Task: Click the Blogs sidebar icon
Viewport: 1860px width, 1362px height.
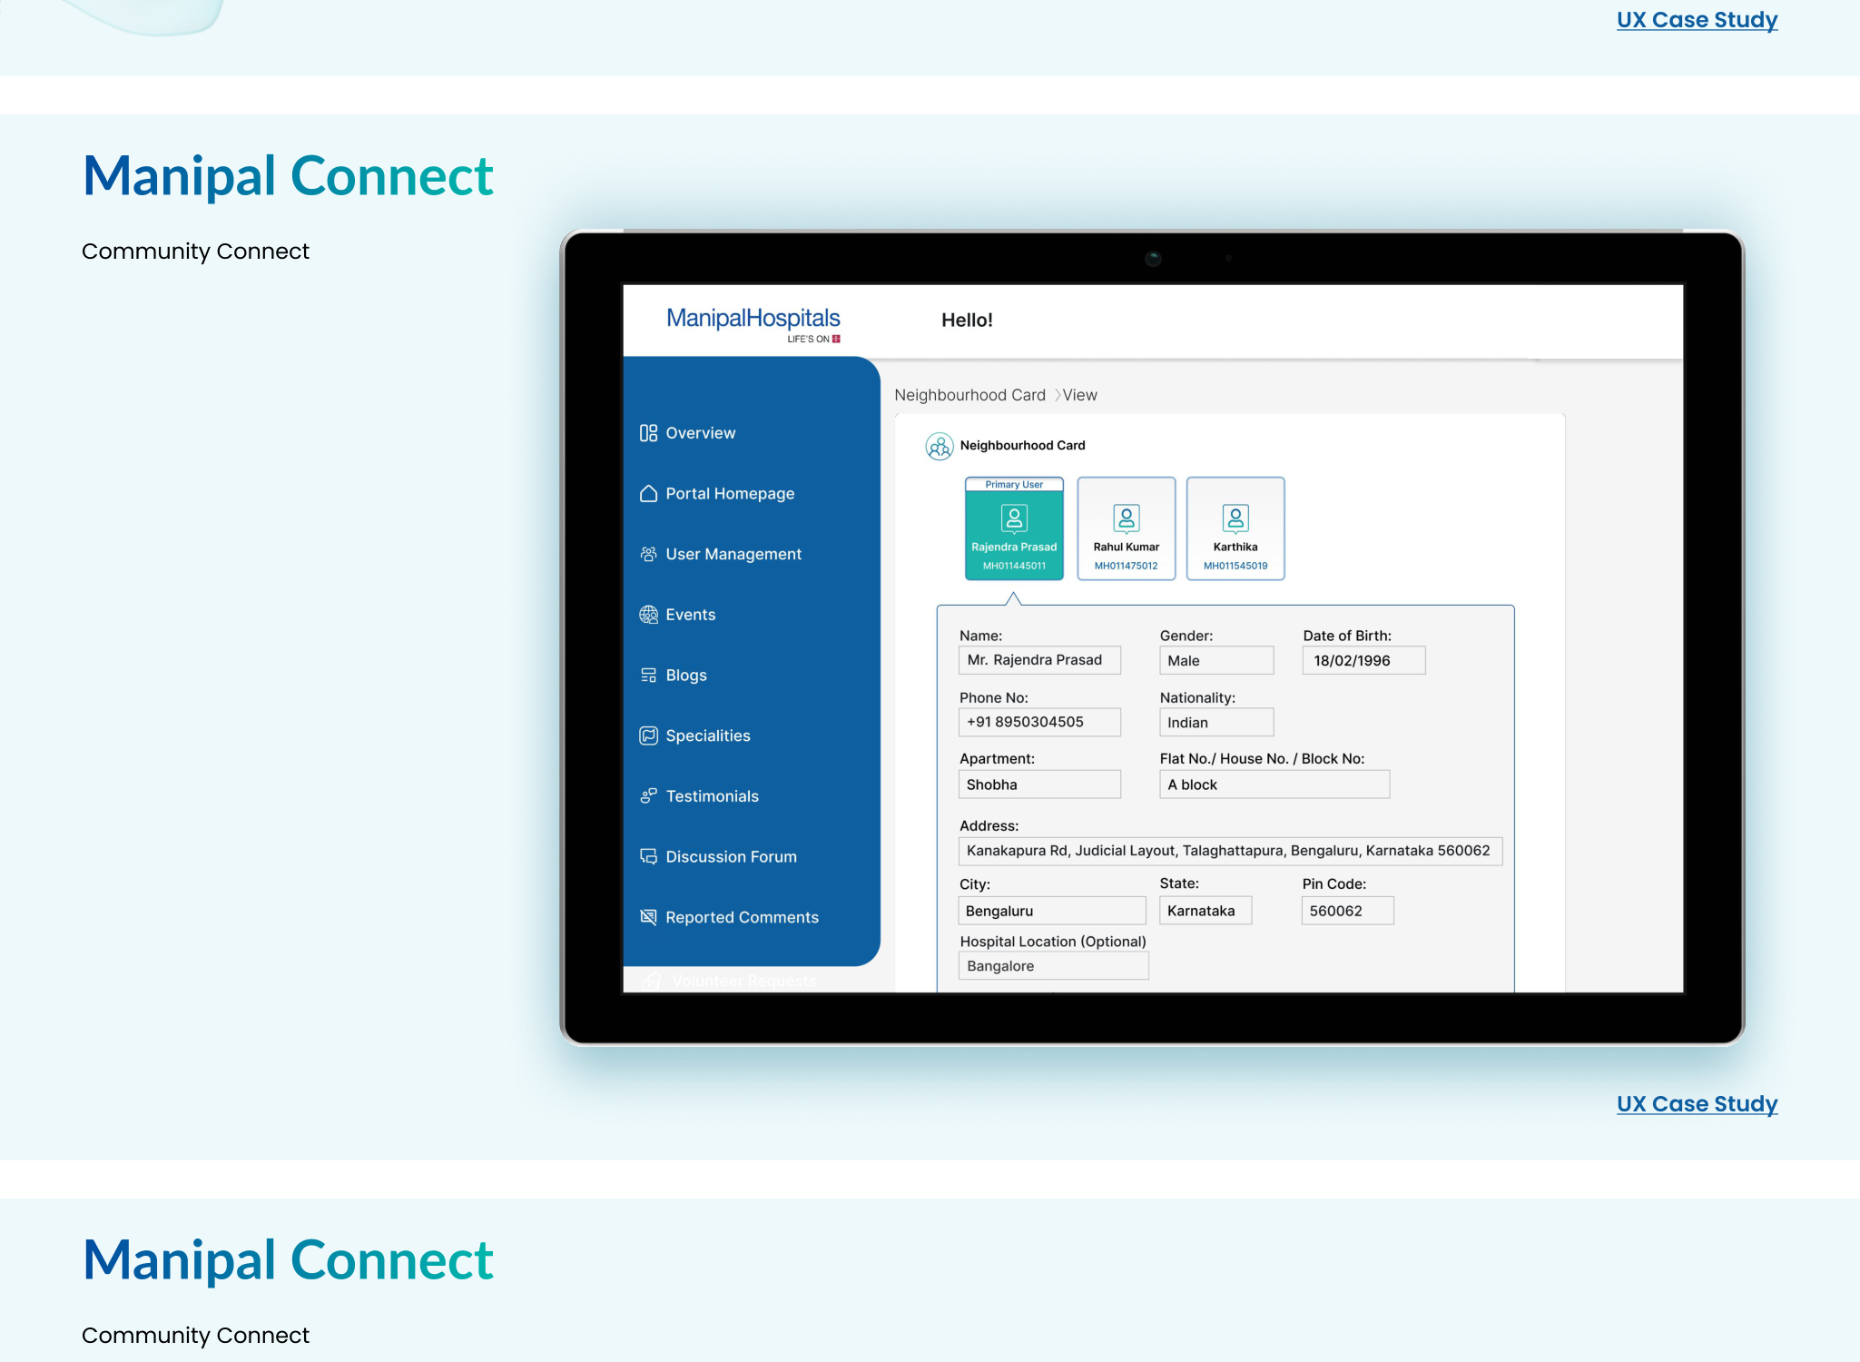Action: (x=648, y=675)
